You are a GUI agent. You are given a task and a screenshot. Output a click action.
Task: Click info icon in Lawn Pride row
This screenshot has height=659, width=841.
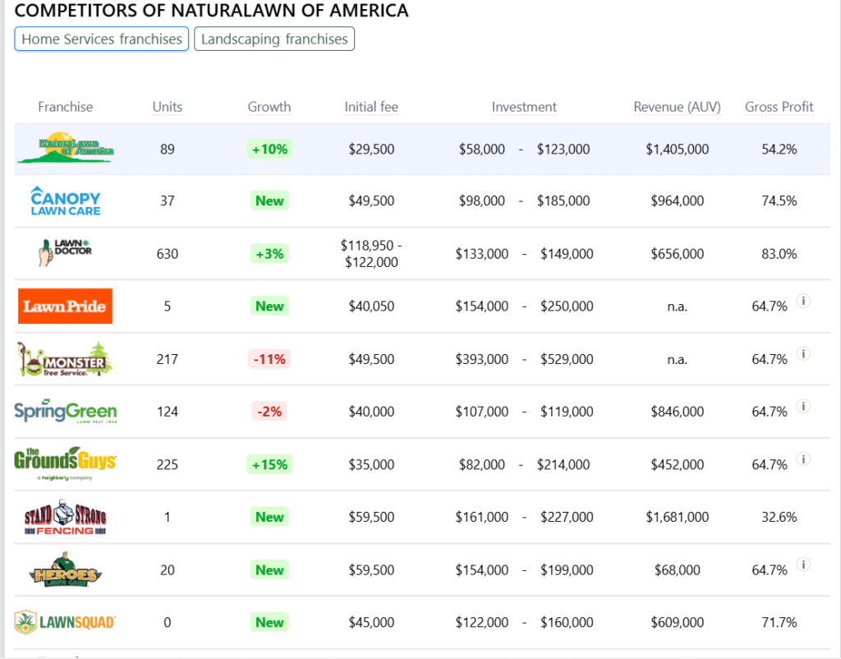[x=803, y=301]
